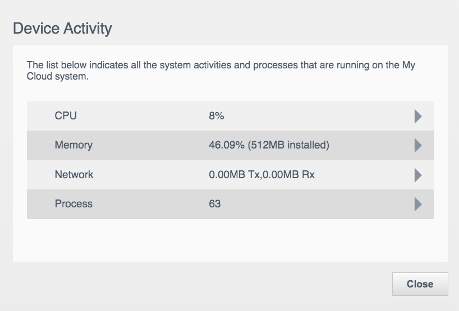
Task: Click the 0.00MB Tx network value
Action: (234, 175)
